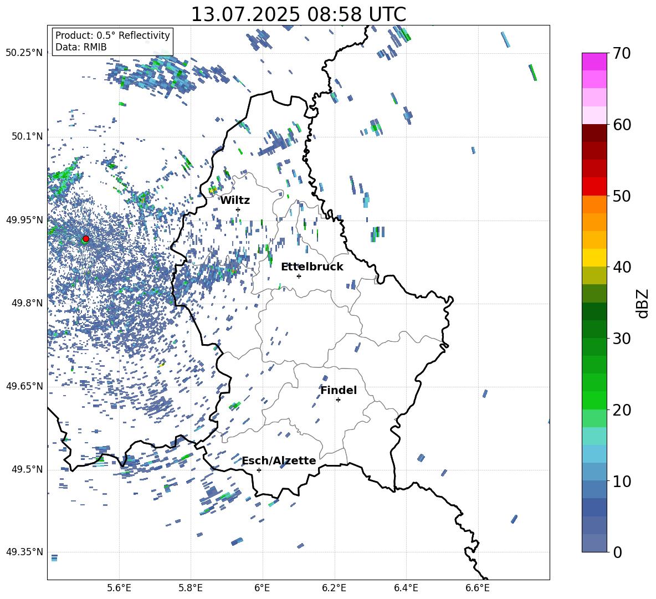Click the 49.5°N latitude label

tap(27, 469)
